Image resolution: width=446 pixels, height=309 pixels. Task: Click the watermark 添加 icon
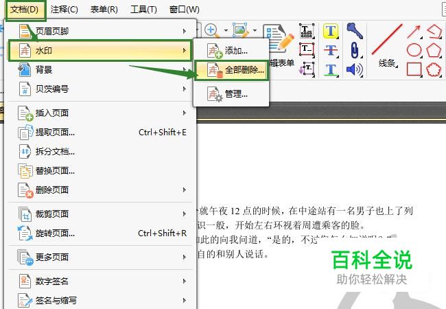pos(215,51)
